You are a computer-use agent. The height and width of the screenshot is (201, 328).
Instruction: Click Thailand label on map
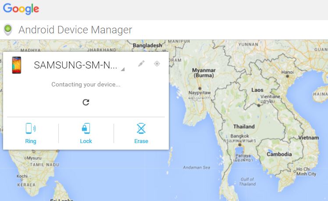point(244,127)
